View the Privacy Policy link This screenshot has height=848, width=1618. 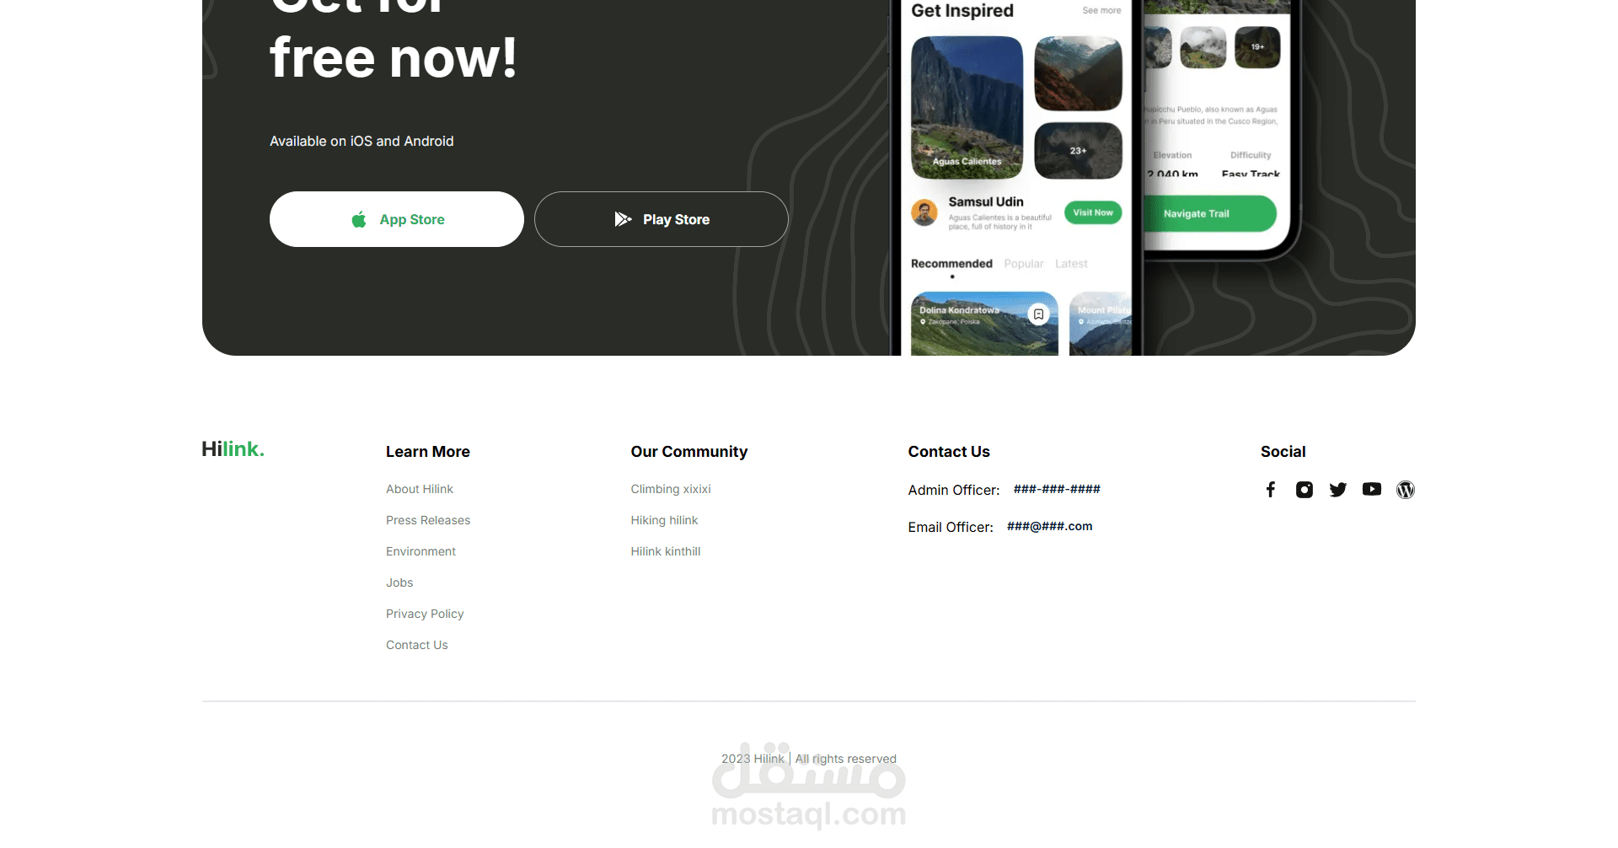coord(425,614)
